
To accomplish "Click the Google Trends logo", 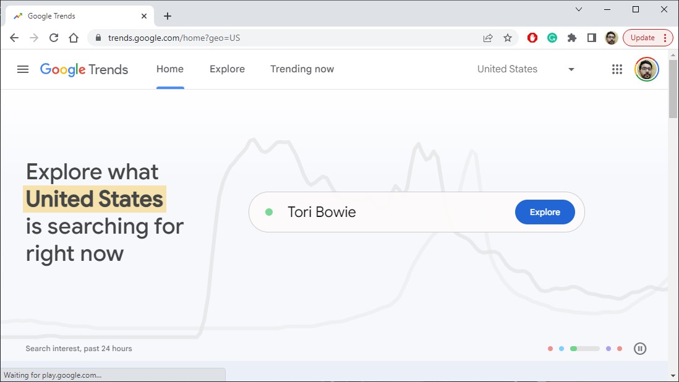I will click(x=84, y=69).
